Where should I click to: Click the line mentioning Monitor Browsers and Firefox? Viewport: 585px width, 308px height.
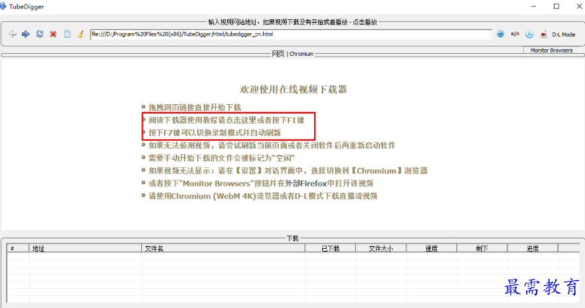click(x=261, y=183)
